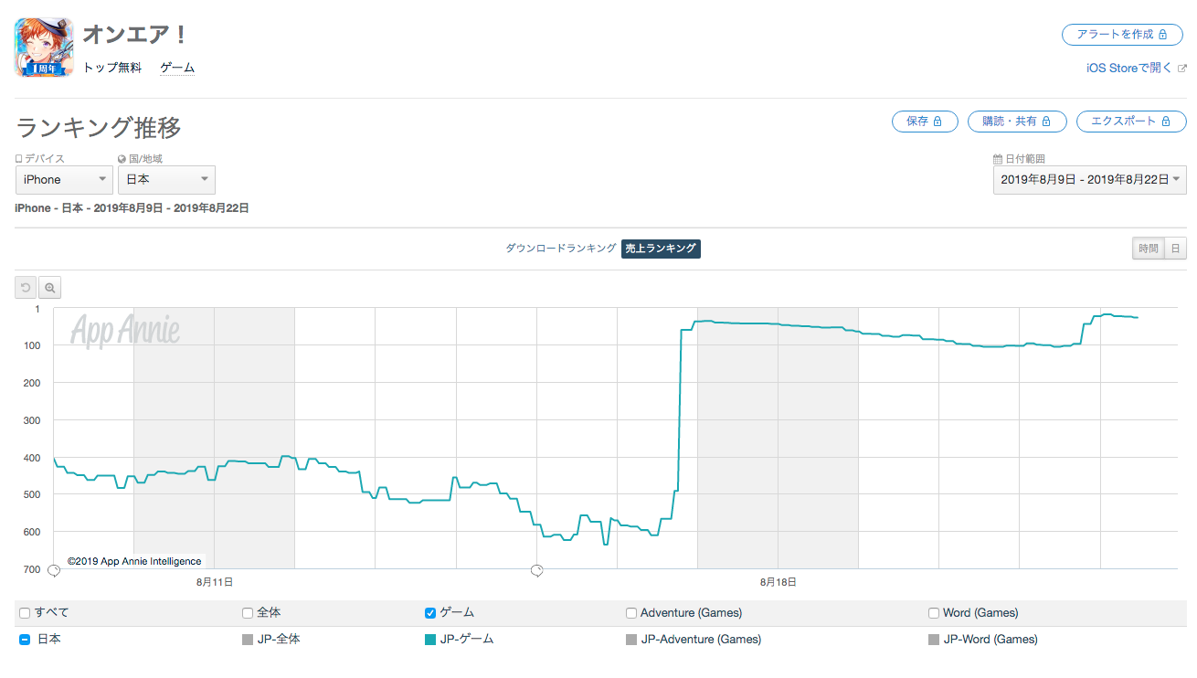Click the 8月18日 axis label

pyautogui.click(x=778, y=581)
